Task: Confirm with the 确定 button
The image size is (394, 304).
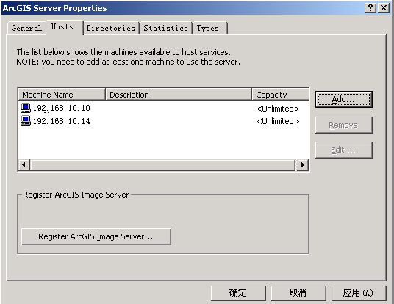Action: click(x=238, y=293)
